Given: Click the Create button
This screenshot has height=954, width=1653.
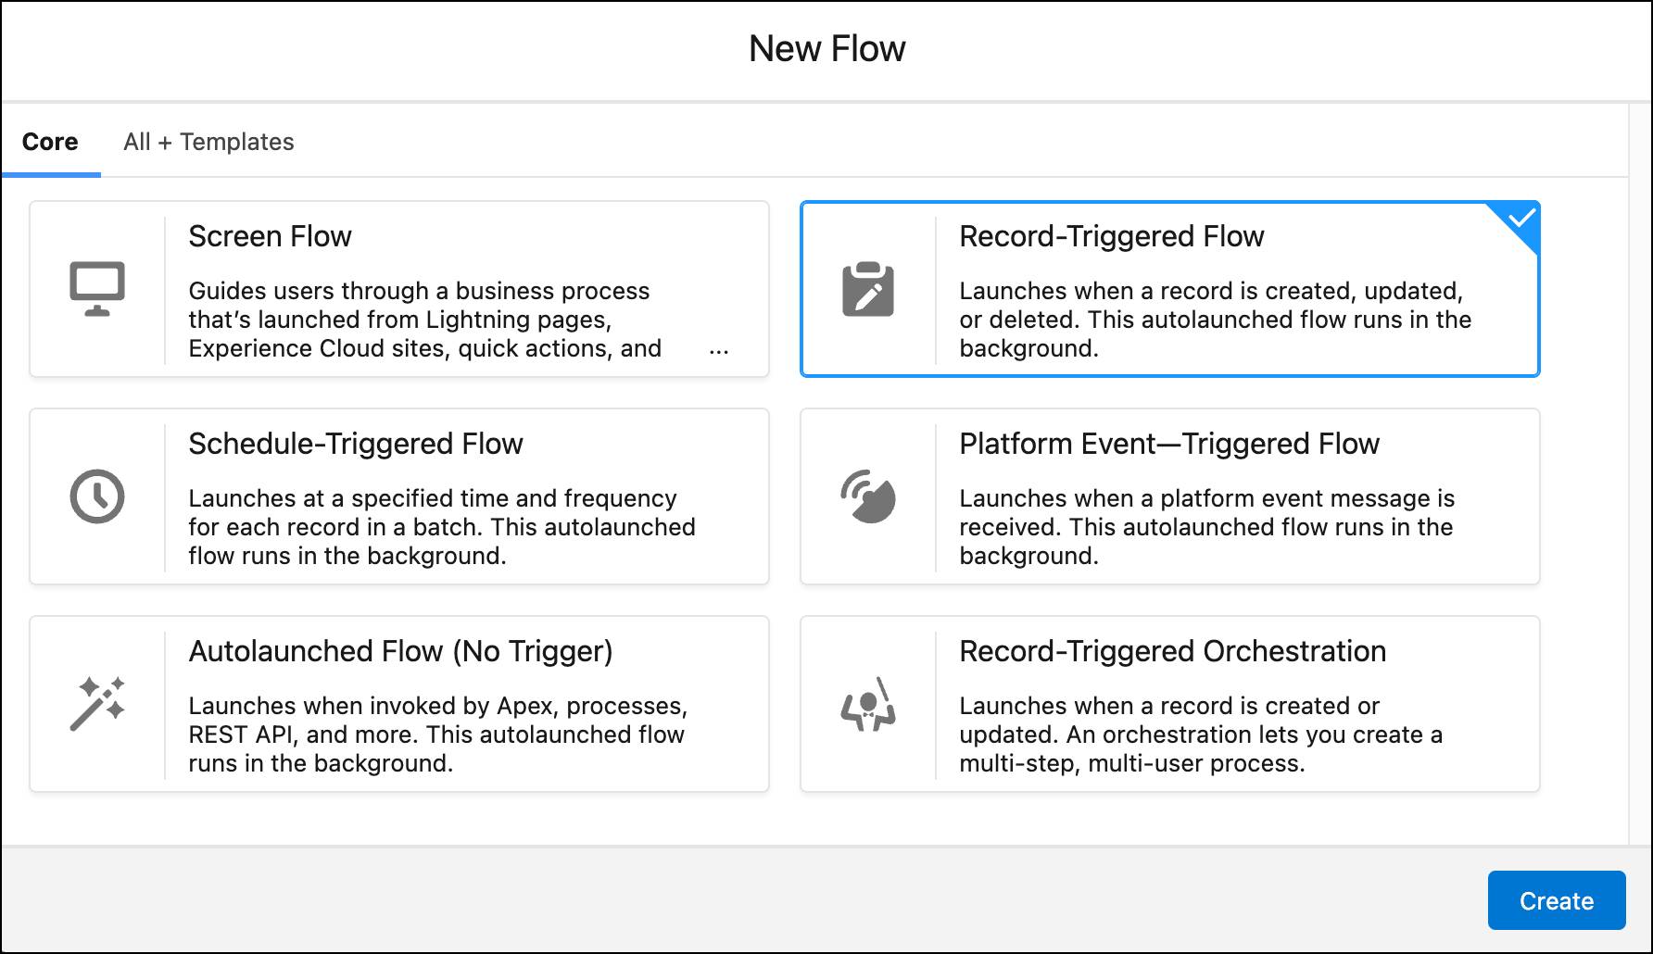Looking at the screenshot, I should [1556, 900].
